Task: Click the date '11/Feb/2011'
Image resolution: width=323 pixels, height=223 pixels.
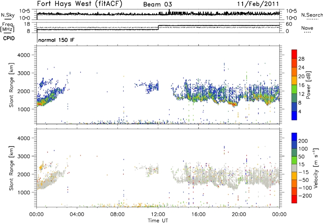Action: [x=258, y=4]
